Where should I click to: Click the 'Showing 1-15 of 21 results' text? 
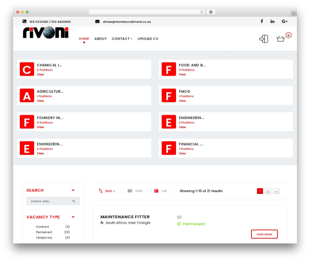(201, 191)
